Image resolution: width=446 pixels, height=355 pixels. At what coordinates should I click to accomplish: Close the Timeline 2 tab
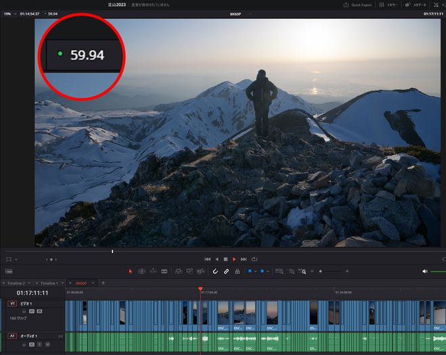3,283
